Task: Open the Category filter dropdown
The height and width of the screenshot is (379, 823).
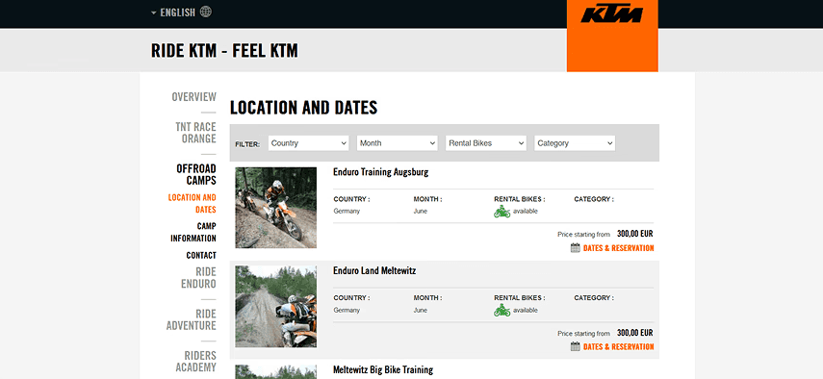Action: (x=575, y=143)
